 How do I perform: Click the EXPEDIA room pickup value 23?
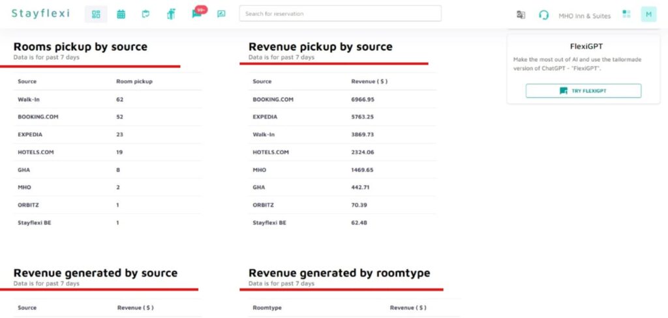point(120,134)
